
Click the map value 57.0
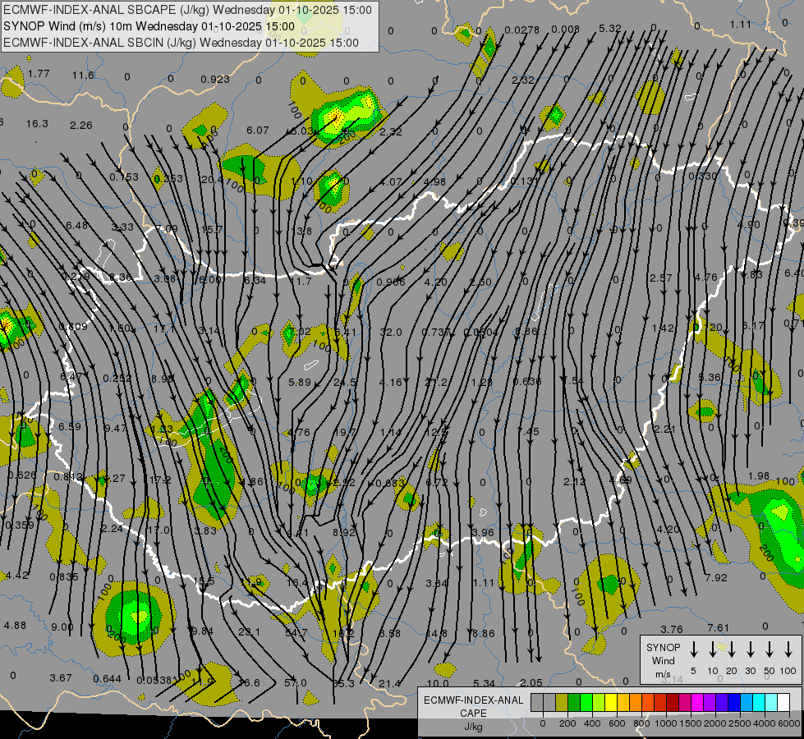click(x=296, y=683)
